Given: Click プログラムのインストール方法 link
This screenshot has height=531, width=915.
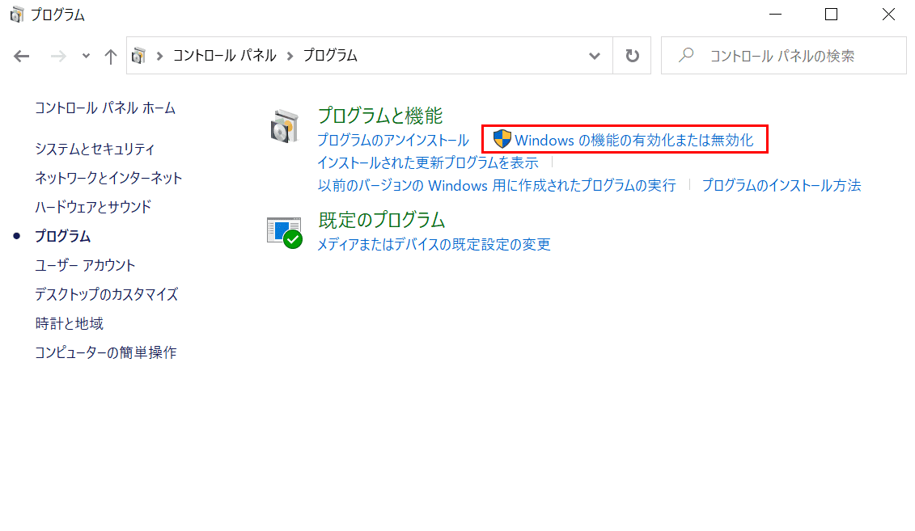Looking at the screenshot, I should (x=782, y=185).
